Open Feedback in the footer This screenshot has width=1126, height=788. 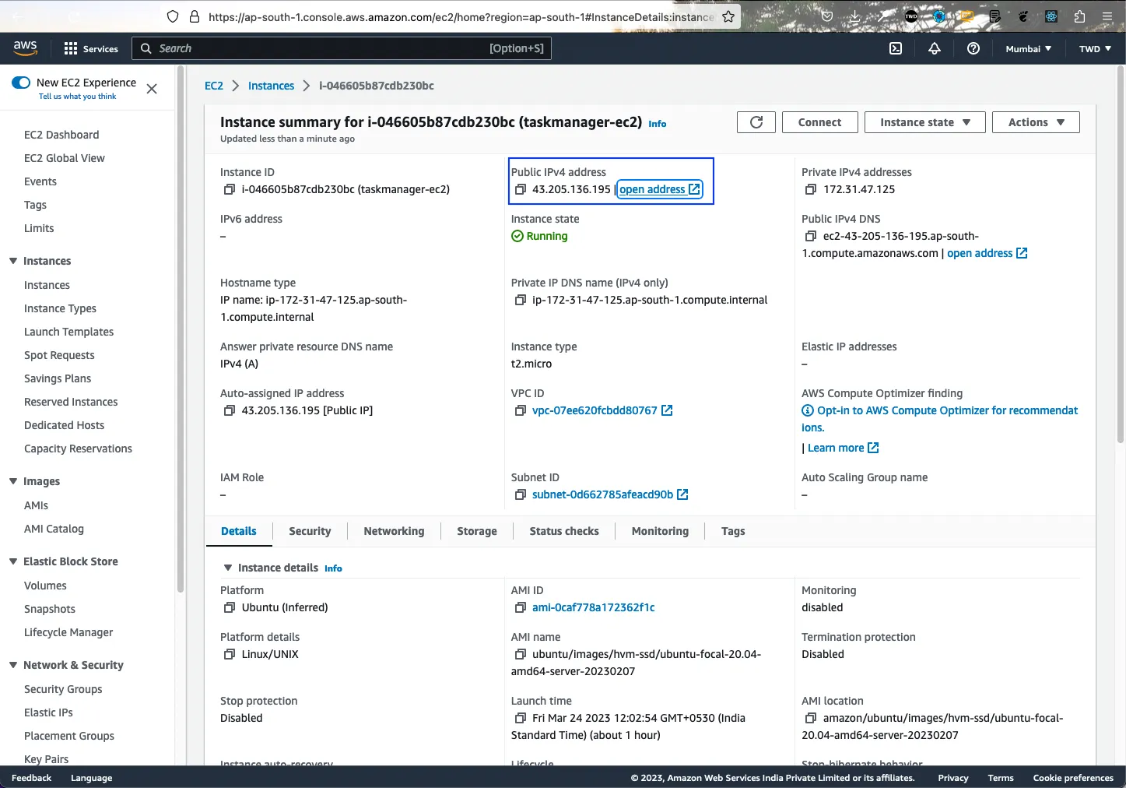coord(31,778)
